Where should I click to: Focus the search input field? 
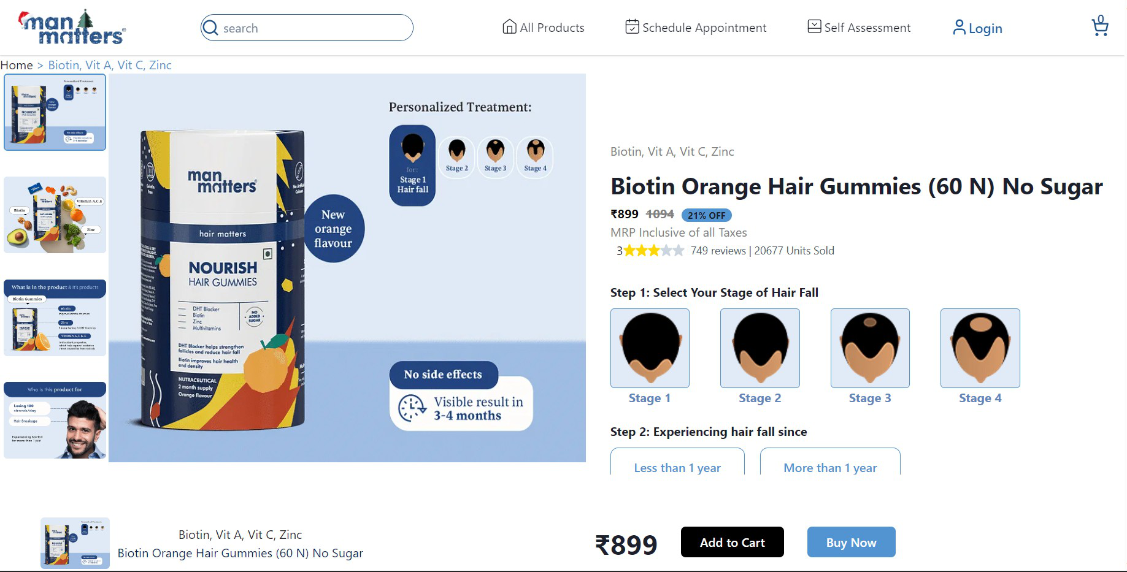pos(313,28)
